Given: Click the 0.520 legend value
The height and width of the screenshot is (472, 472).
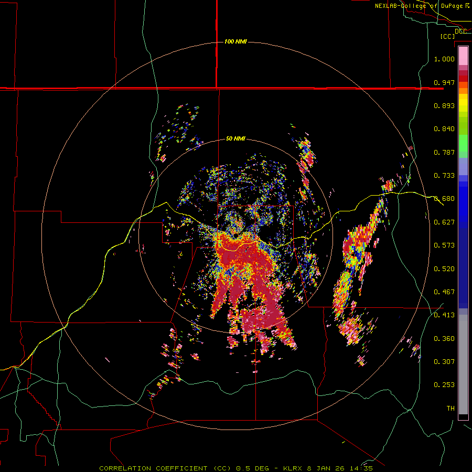Looking at the screenshot, I should [444, 269].
